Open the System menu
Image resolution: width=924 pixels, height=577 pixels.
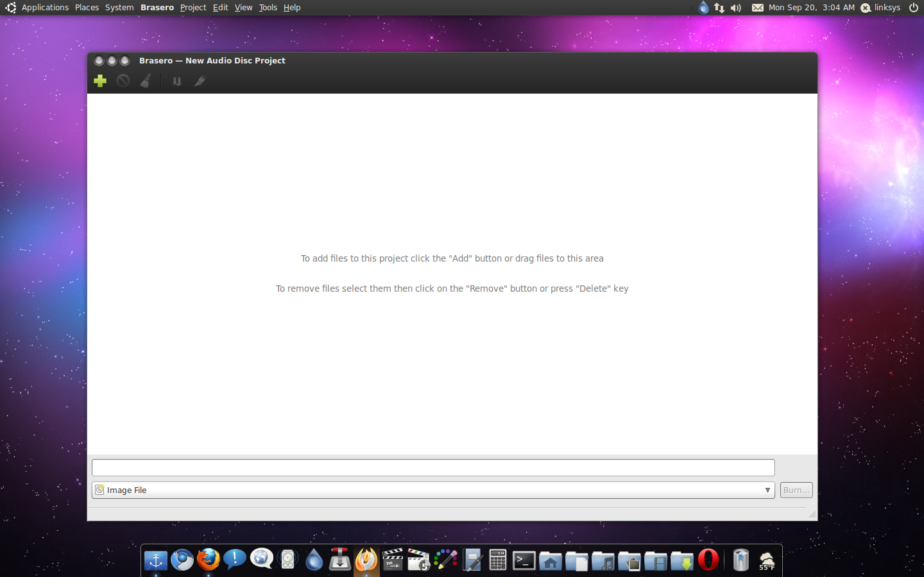coord(119,8)
